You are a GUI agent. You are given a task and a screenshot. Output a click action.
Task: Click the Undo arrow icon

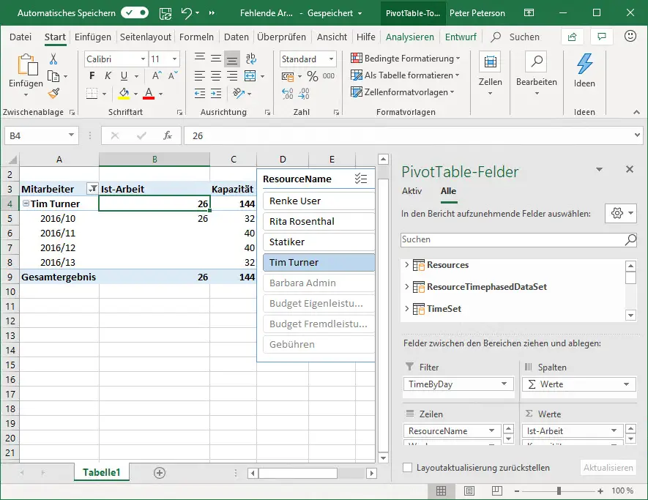(x=187, y=13)
